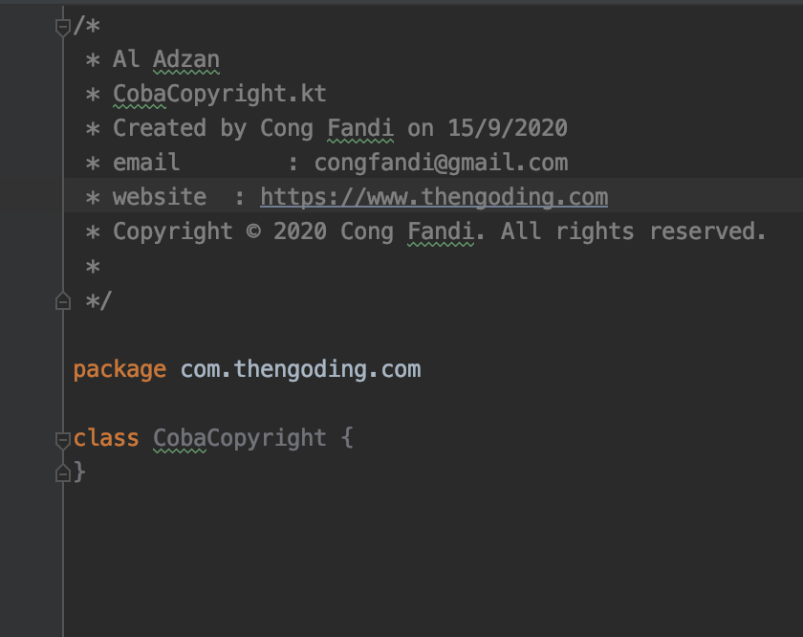This screenshot has width=803, height=637.
Task: Click the word Adzan in header comment
Action: [x=186, y=60]
